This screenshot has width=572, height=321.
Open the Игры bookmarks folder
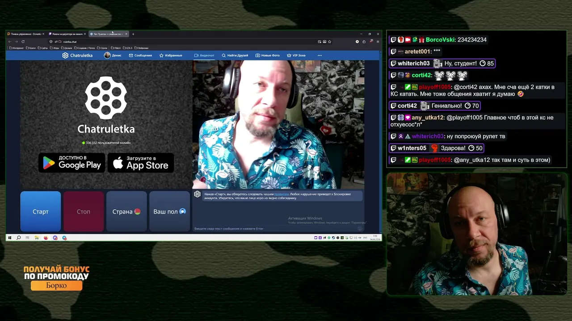pyautogui.click(x=55, y=48)
